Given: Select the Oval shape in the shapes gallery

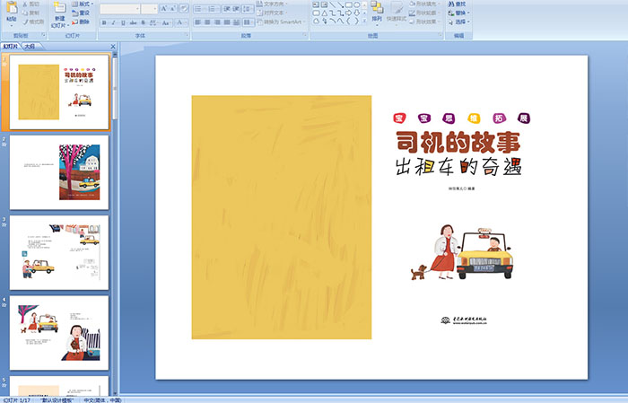Looking at the screenshot, I should click(x=357, y=4).
